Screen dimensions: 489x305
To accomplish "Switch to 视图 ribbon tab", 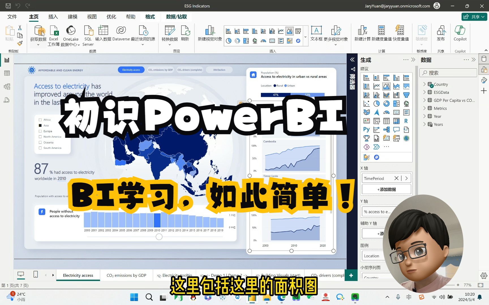I will point(92,17).
